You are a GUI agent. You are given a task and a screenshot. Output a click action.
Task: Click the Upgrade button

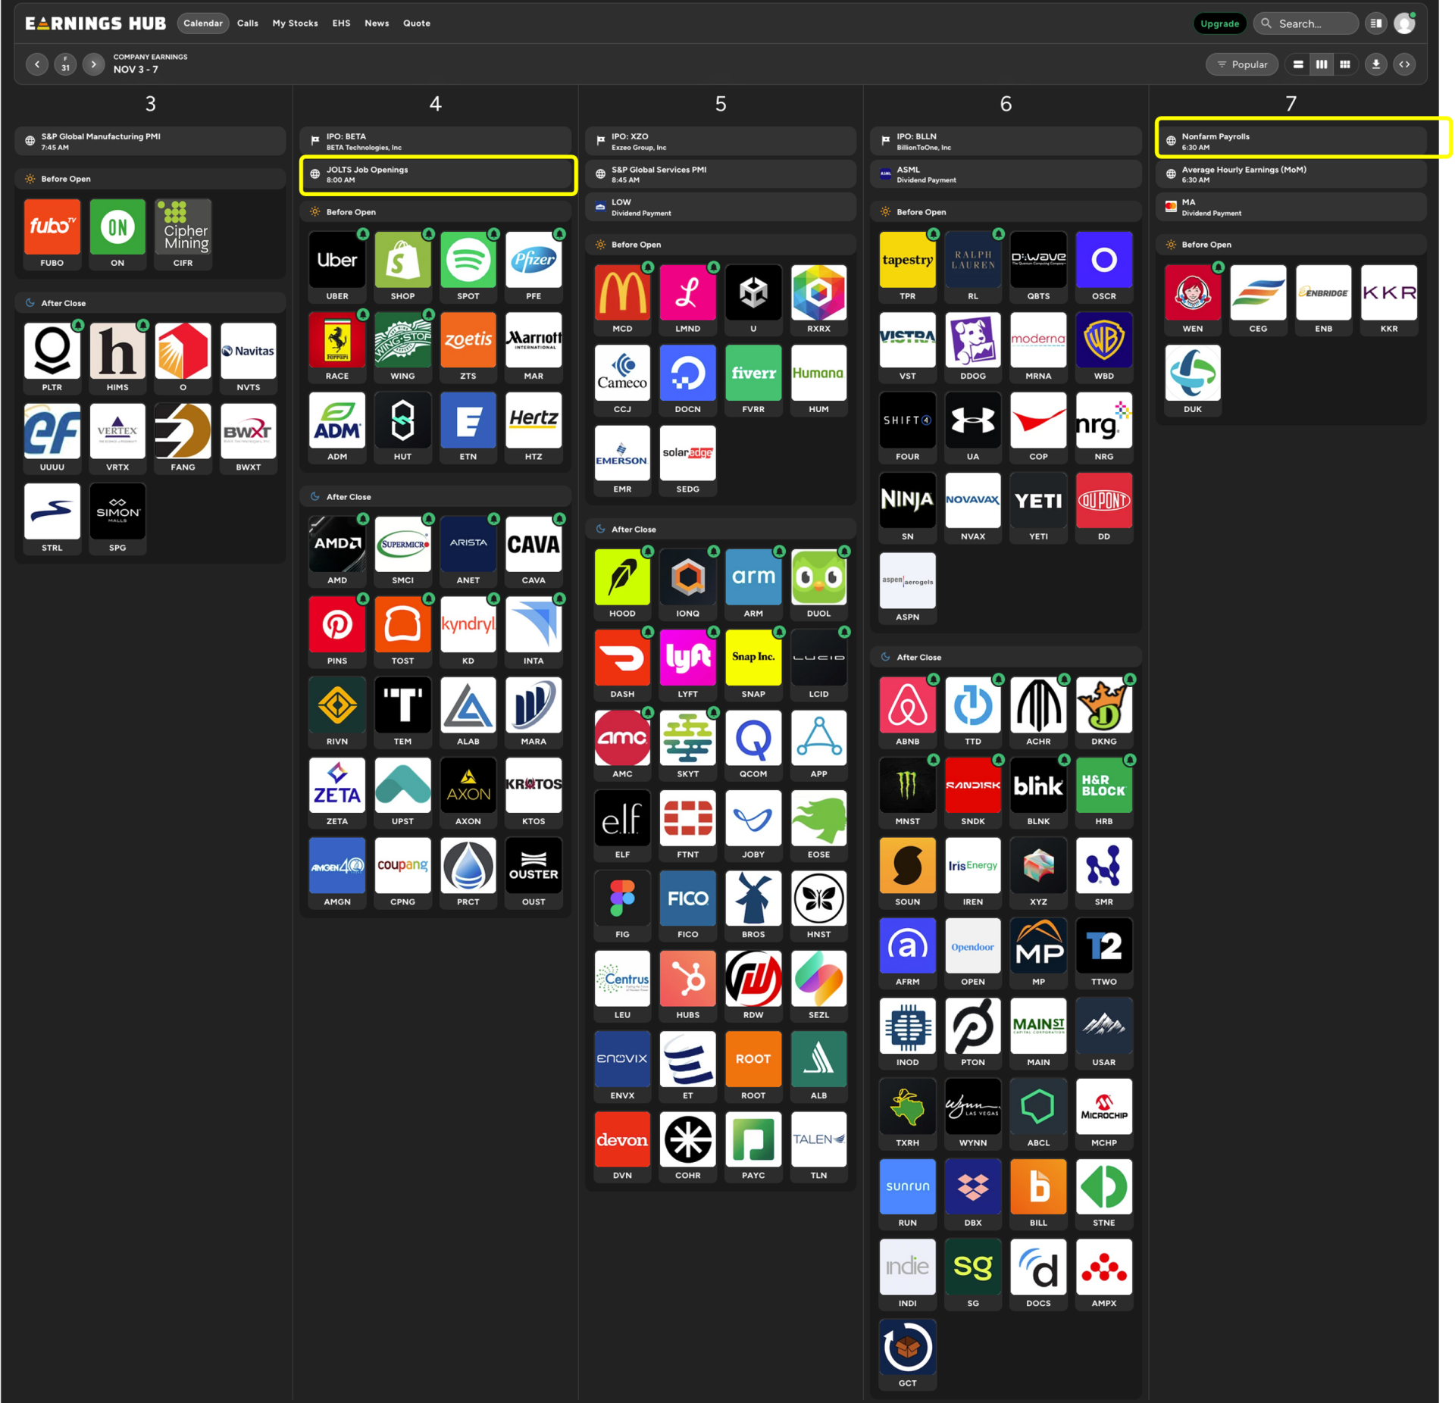1219,23
